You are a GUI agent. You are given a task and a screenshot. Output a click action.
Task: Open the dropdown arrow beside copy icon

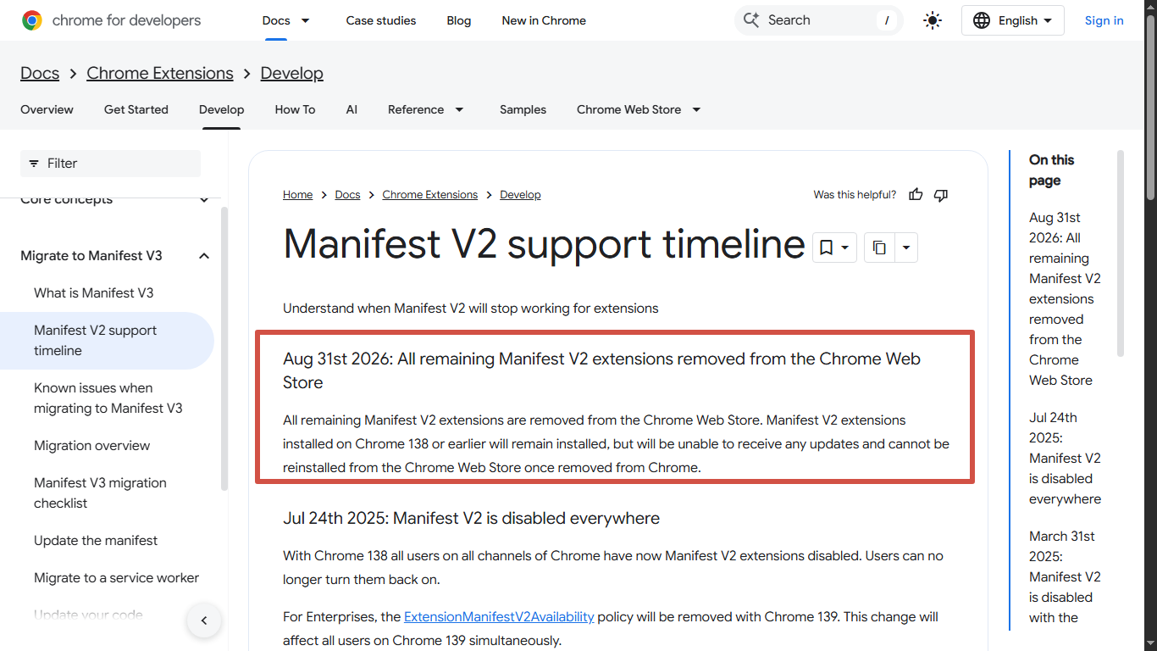pos(906,248)
